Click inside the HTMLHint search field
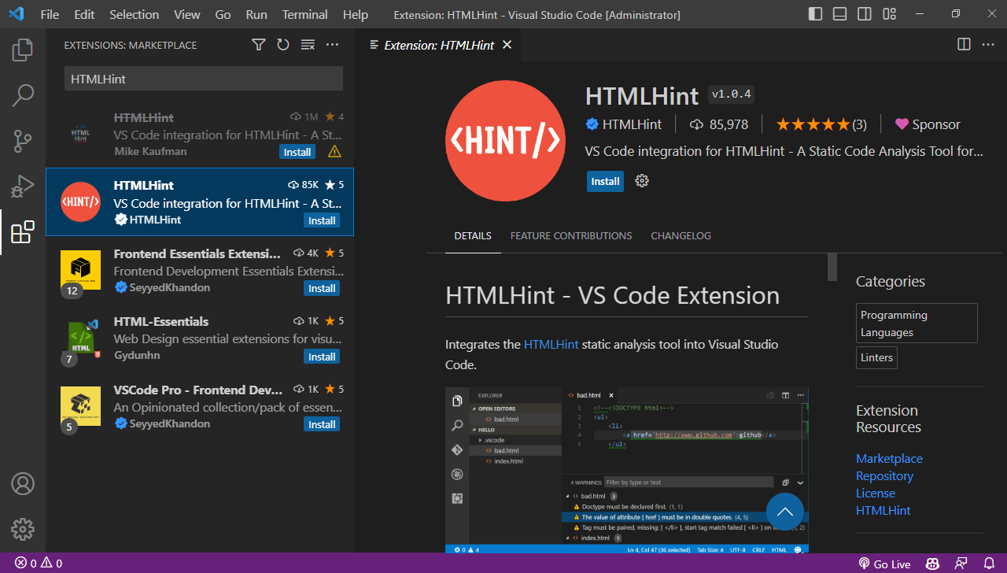The height and width of the screenshot is (573, 1007). point(203,78)
